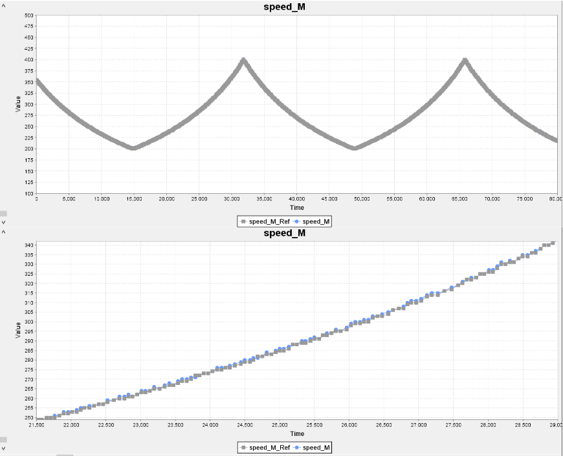Click the gray scroll thumb beside the bottom chart
Image resolution: width=563 pixels, height=456 pixels.
coord(3,439)
